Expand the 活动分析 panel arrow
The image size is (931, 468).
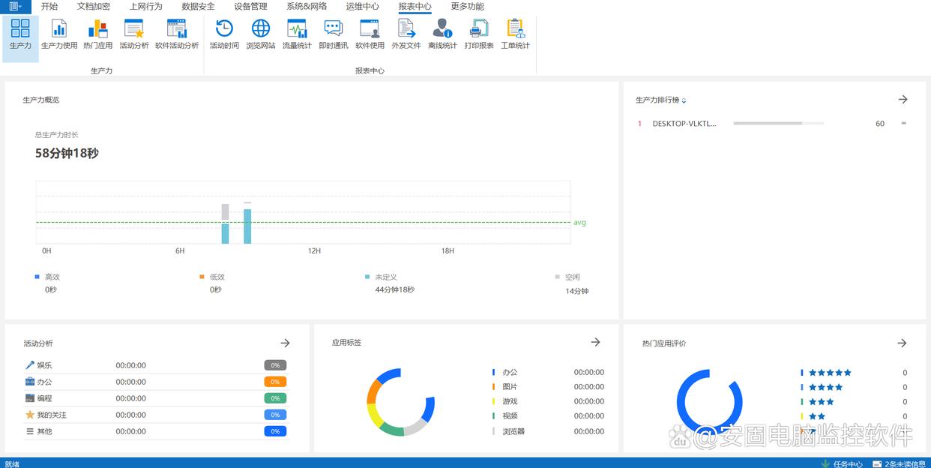click(285, 343)
